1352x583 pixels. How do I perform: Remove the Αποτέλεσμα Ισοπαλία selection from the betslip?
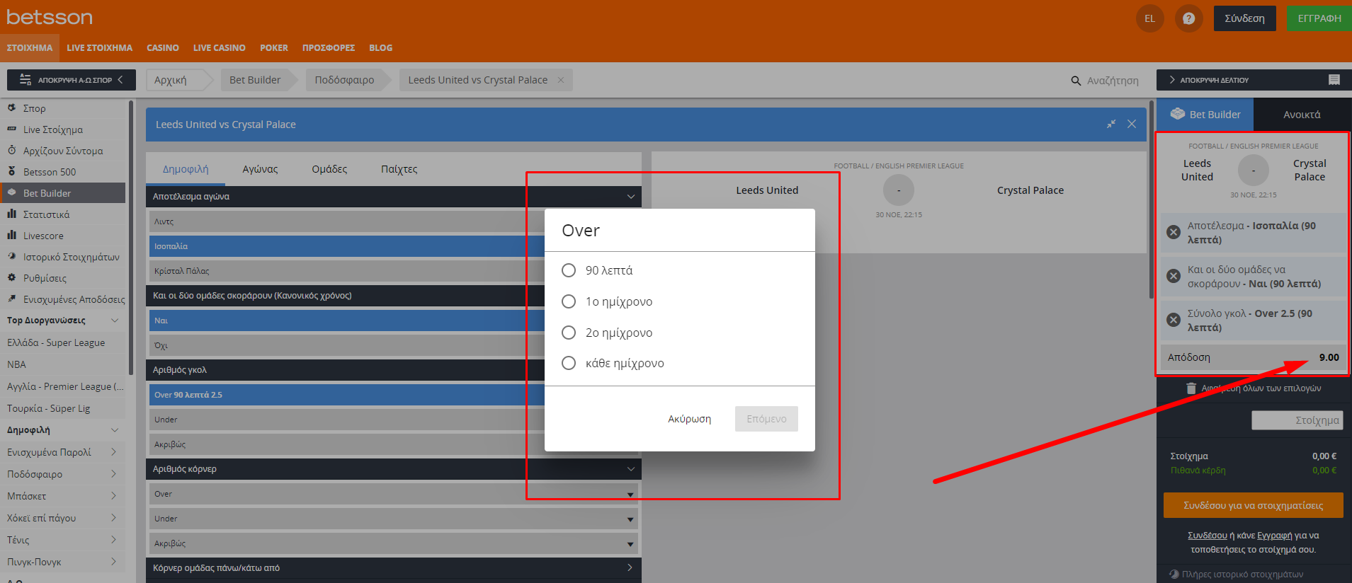[x=1174, y=232]
